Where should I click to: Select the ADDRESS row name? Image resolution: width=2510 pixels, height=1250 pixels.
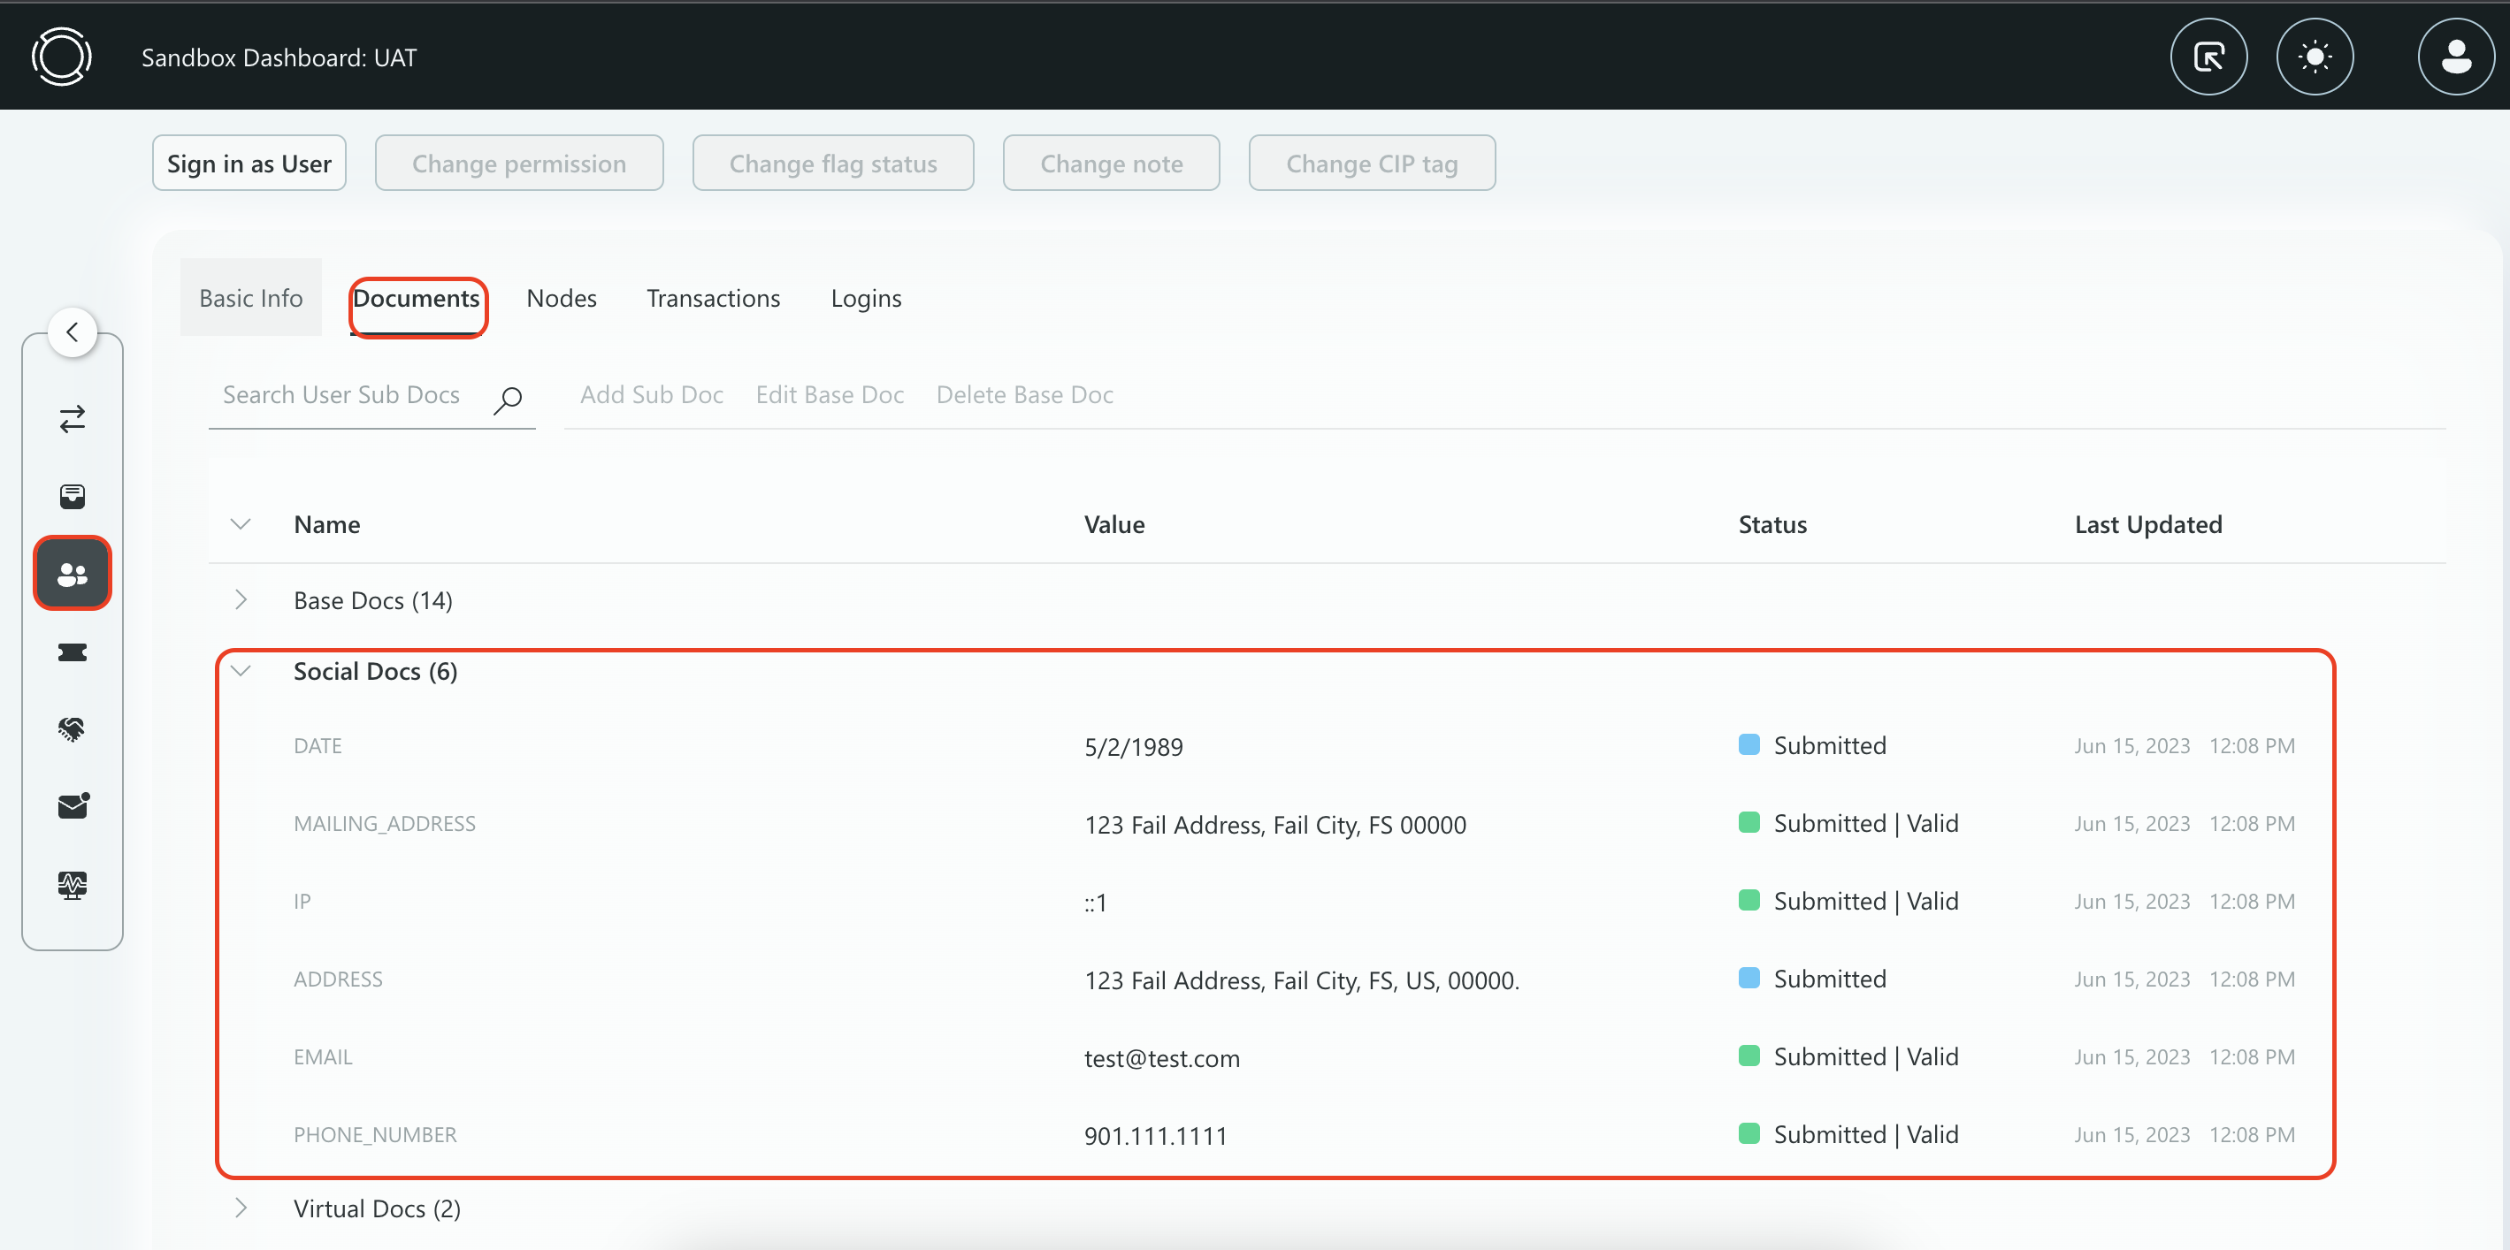pyautogui.click(x=337, y=979)
